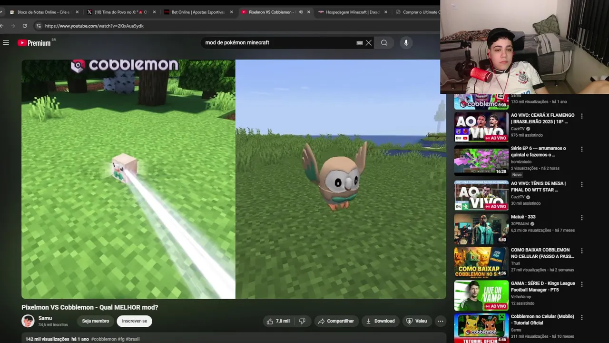Open options for Matuê - 333 video
Screen dimensions: 609x343
click(x=581, y=218)
